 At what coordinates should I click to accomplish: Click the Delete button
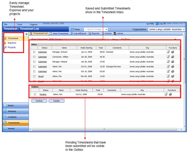[x=57, y=101]
